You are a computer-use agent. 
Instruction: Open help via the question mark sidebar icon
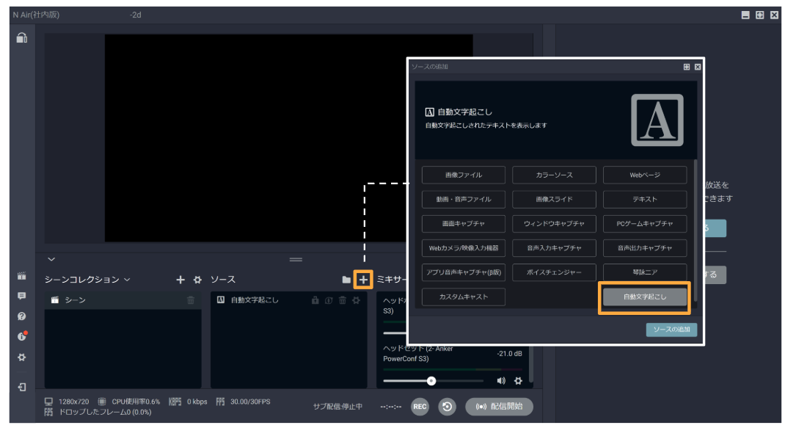21,316
